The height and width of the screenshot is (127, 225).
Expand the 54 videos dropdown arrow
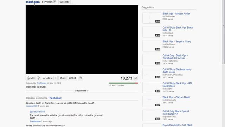click(x=55, y=2)
